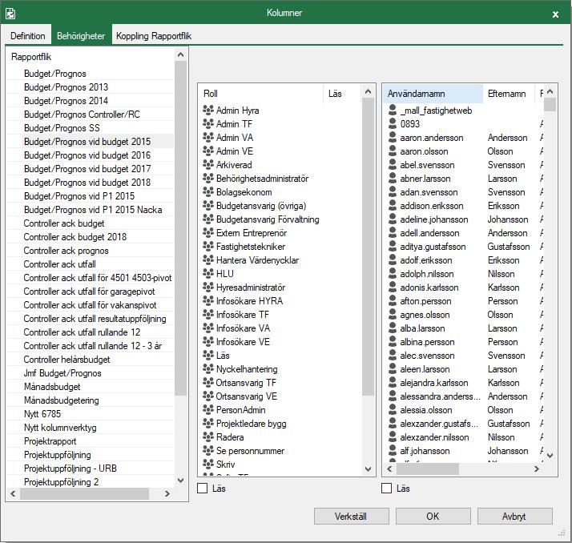
Task: Click the right arrow of Rapportflik horizontal scrollbar
Action: (x=167, y=494)
